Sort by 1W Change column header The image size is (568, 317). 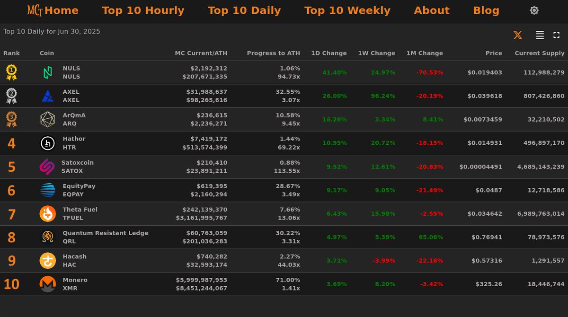pyautogui.click(x=377, y=53)
